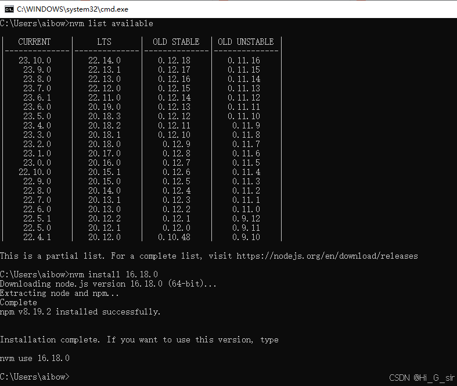Click the 'Complete' output line
Viewport: 457px width, 386px height.
[19, 302]
